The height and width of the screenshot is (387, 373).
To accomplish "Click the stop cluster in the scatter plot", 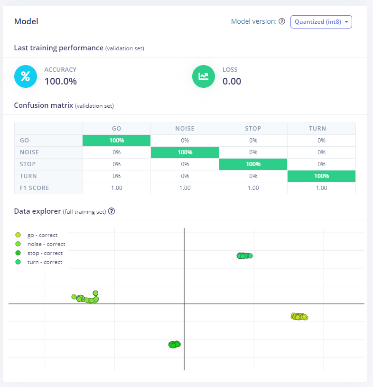I will pos(175,344).
